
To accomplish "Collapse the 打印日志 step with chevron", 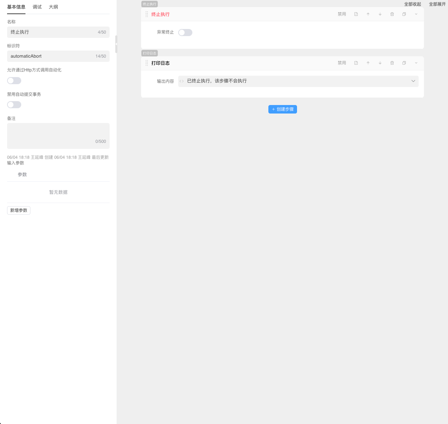I will 416,63.
